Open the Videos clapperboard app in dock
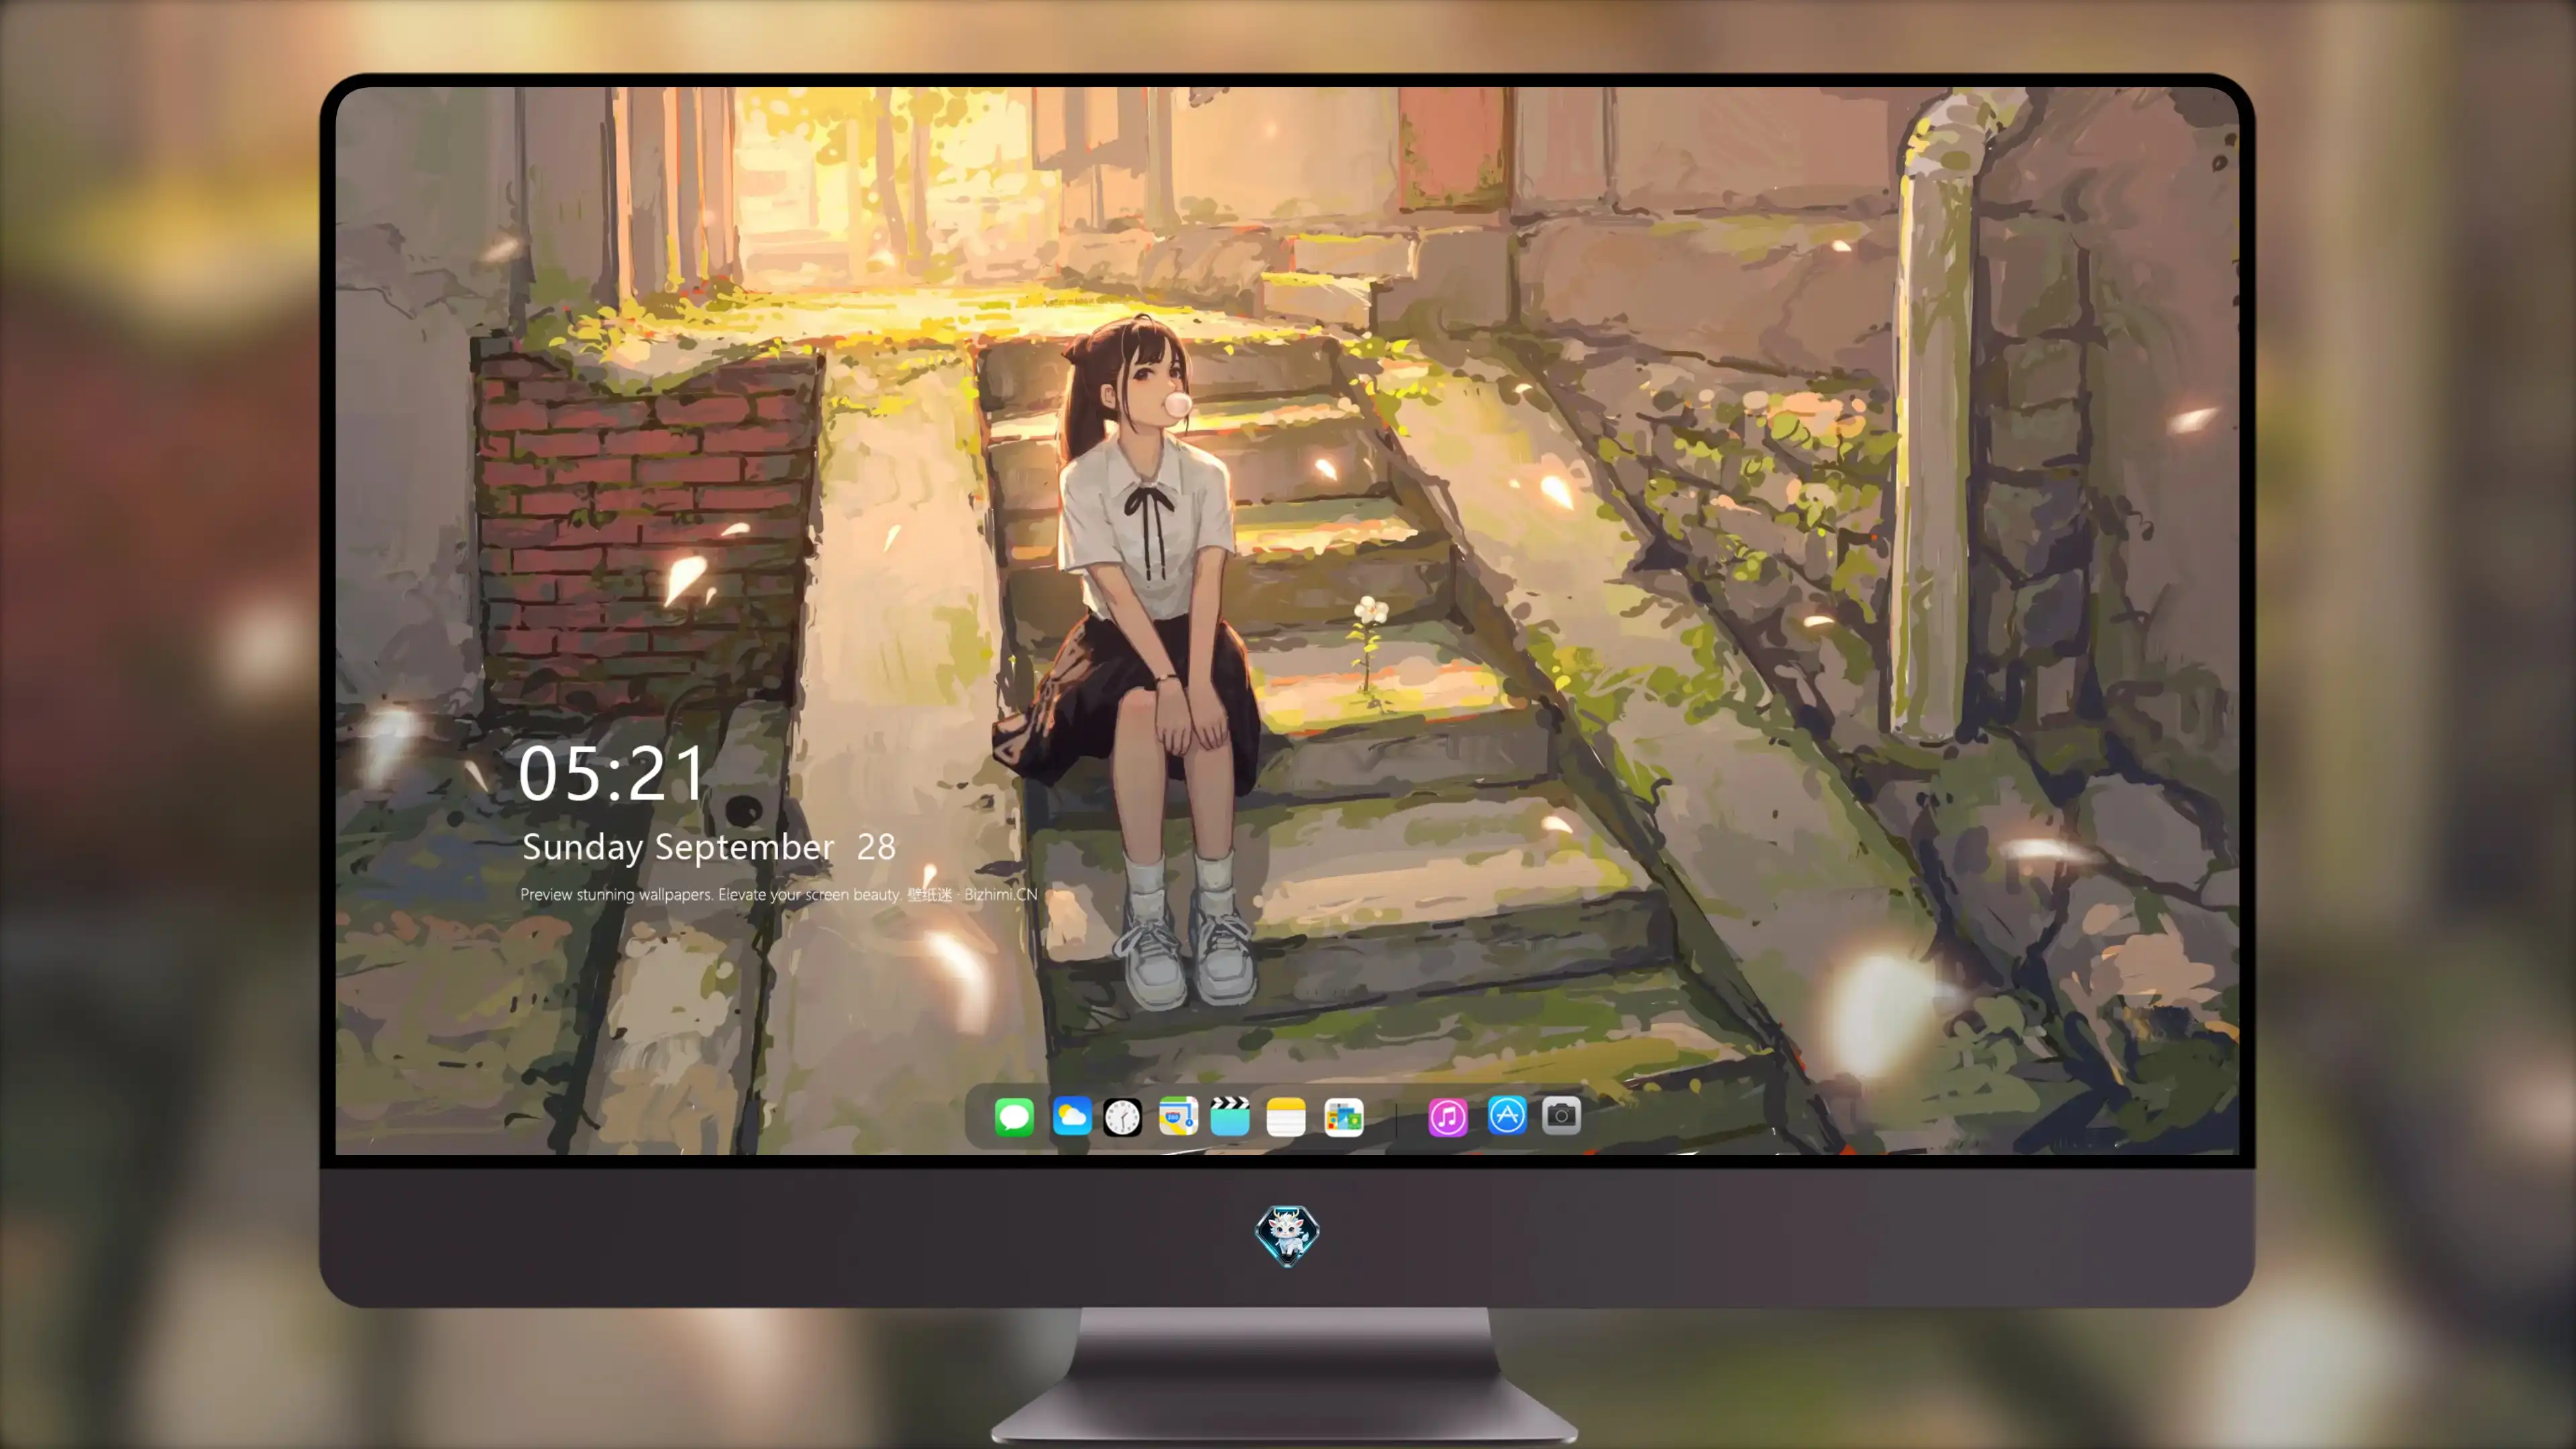2576x1449 pixels. tap(1230, 1116)
